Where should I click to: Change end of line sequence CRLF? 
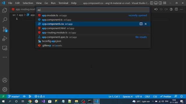pos(147,96)
